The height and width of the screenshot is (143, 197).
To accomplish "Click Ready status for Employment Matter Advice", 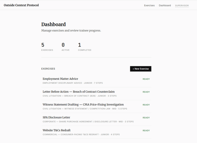I will click(x=146, y=79).
